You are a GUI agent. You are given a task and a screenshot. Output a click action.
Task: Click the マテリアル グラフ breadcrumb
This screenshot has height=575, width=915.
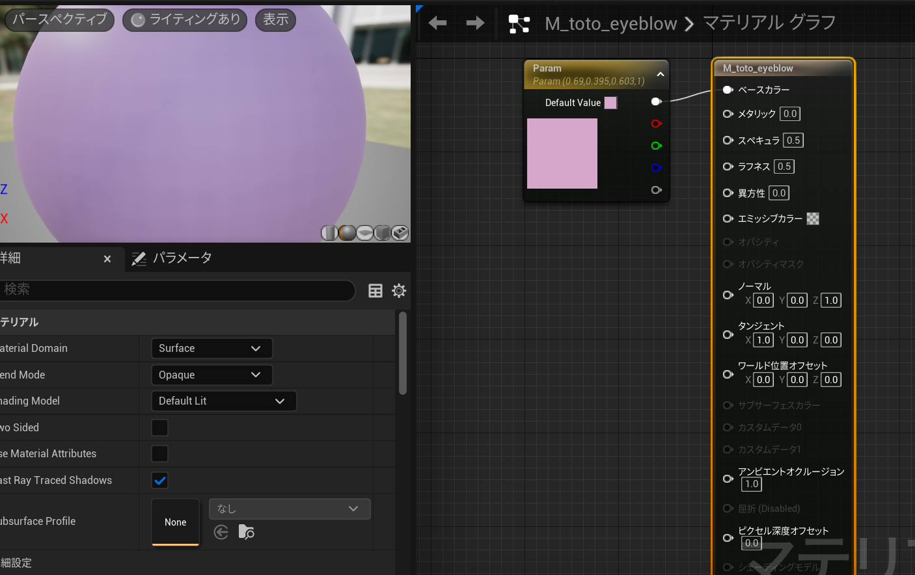coord(769,23)
